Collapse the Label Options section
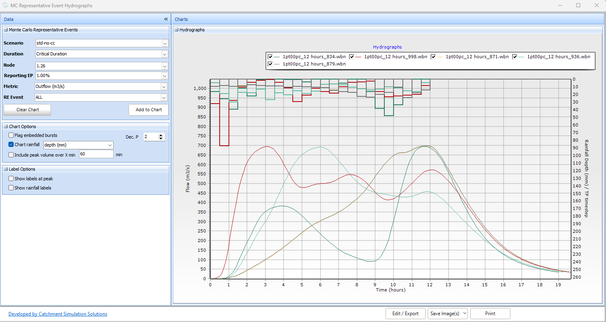The image size is (606, 322). click(x=6, y=169)
